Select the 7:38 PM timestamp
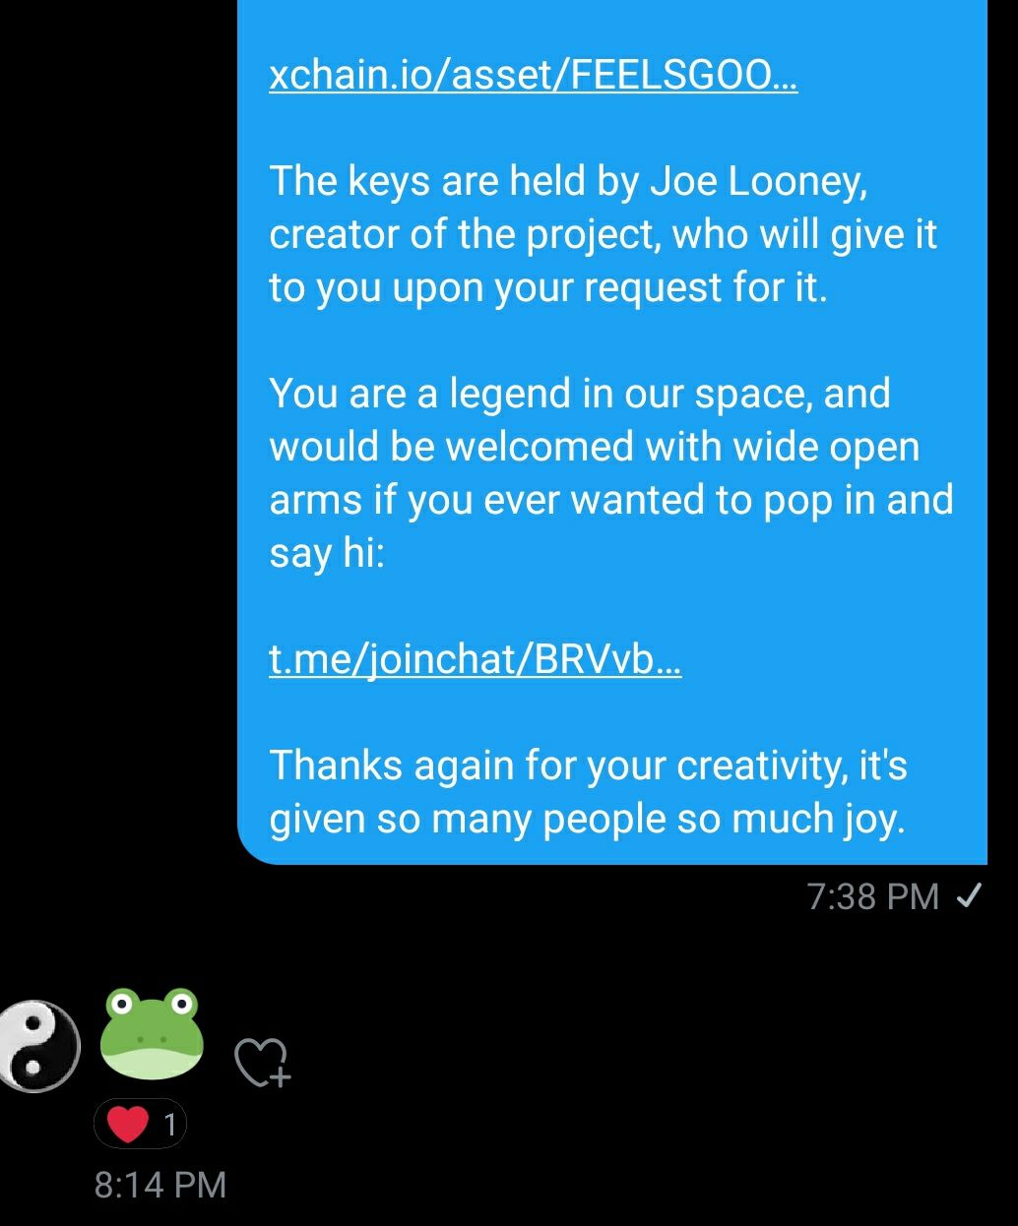 (872, 896)
